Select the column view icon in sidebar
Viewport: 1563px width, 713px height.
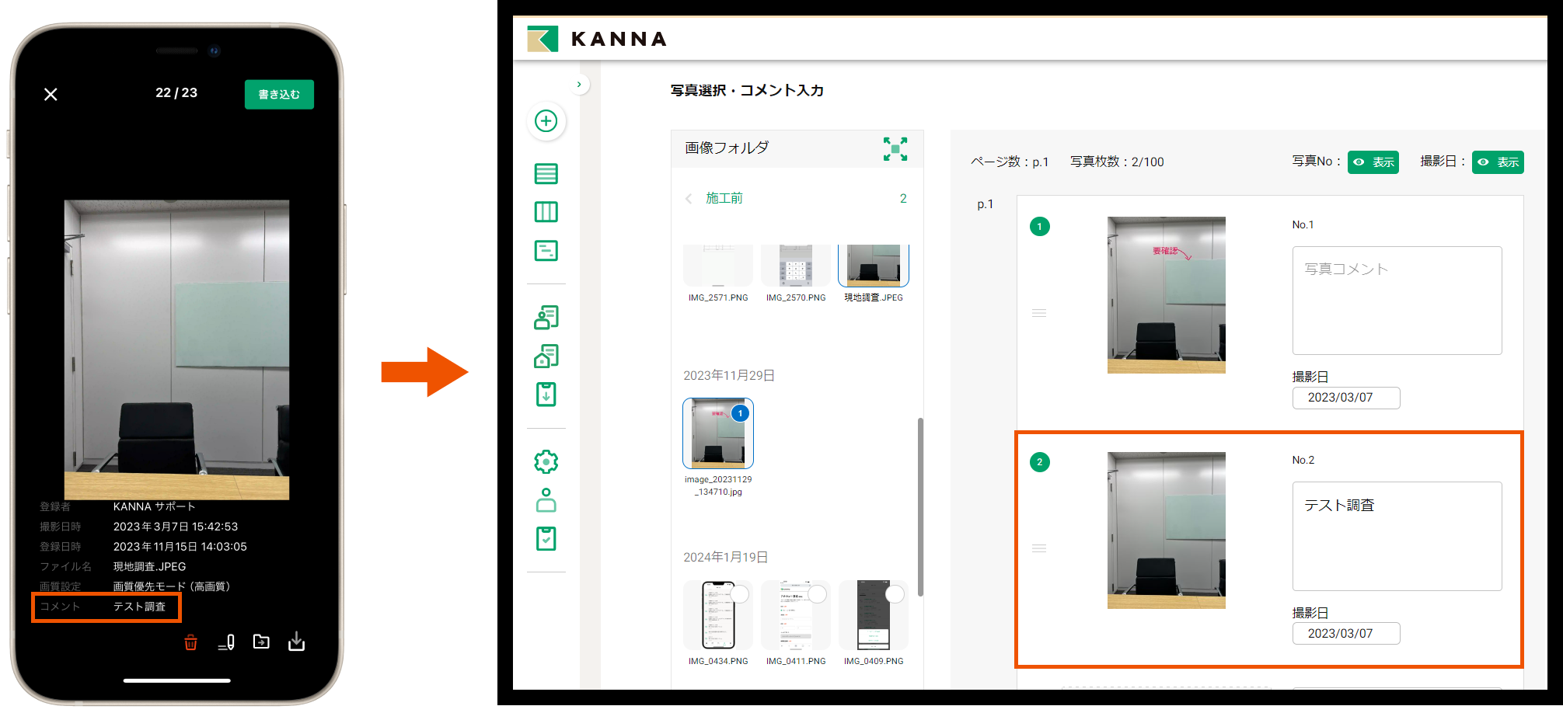(546, 211)
